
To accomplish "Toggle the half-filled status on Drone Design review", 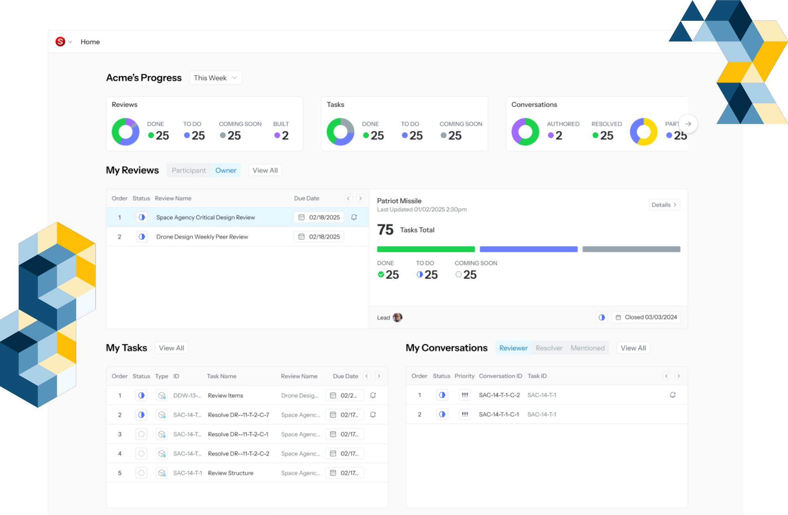I will coord(141,237).
